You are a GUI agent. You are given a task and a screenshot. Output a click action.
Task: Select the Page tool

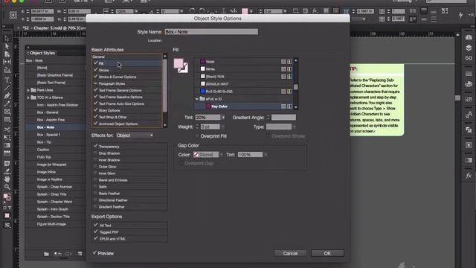pos(7,54)
